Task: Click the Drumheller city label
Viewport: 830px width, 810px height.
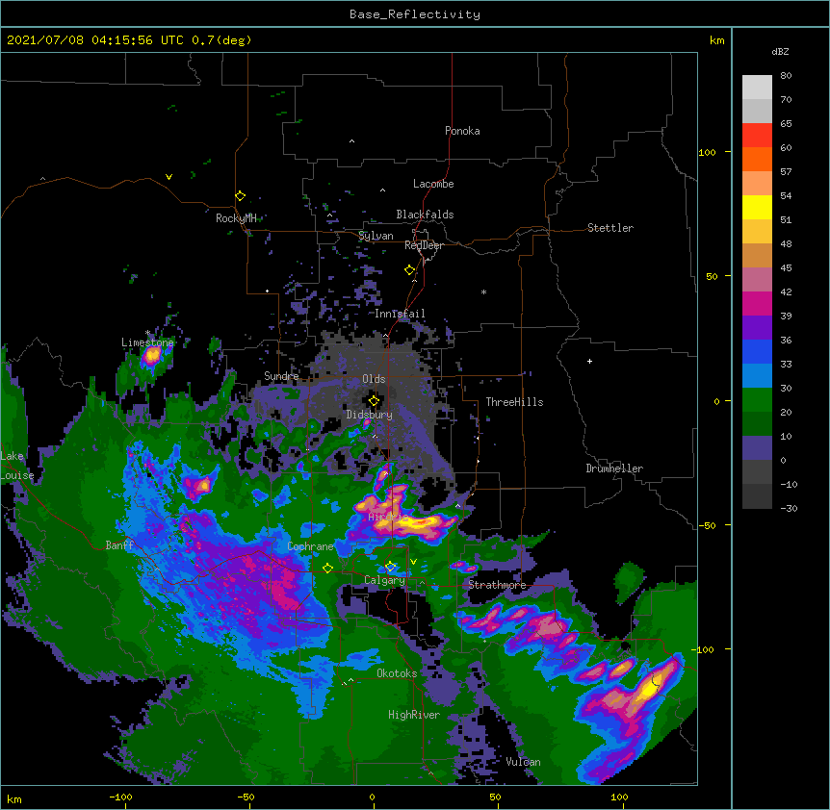Action: click(614, 468)
